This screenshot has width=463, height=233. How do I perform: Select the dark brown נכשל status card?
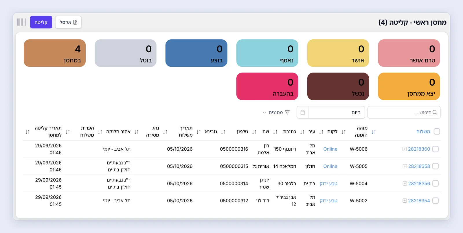tap(338, 86)
